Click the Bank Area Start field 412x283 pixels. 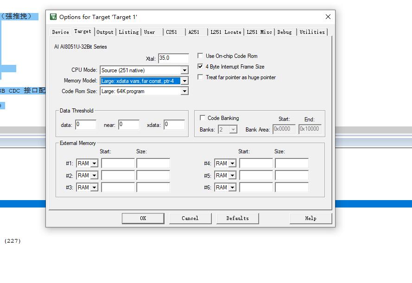[284, 129]
